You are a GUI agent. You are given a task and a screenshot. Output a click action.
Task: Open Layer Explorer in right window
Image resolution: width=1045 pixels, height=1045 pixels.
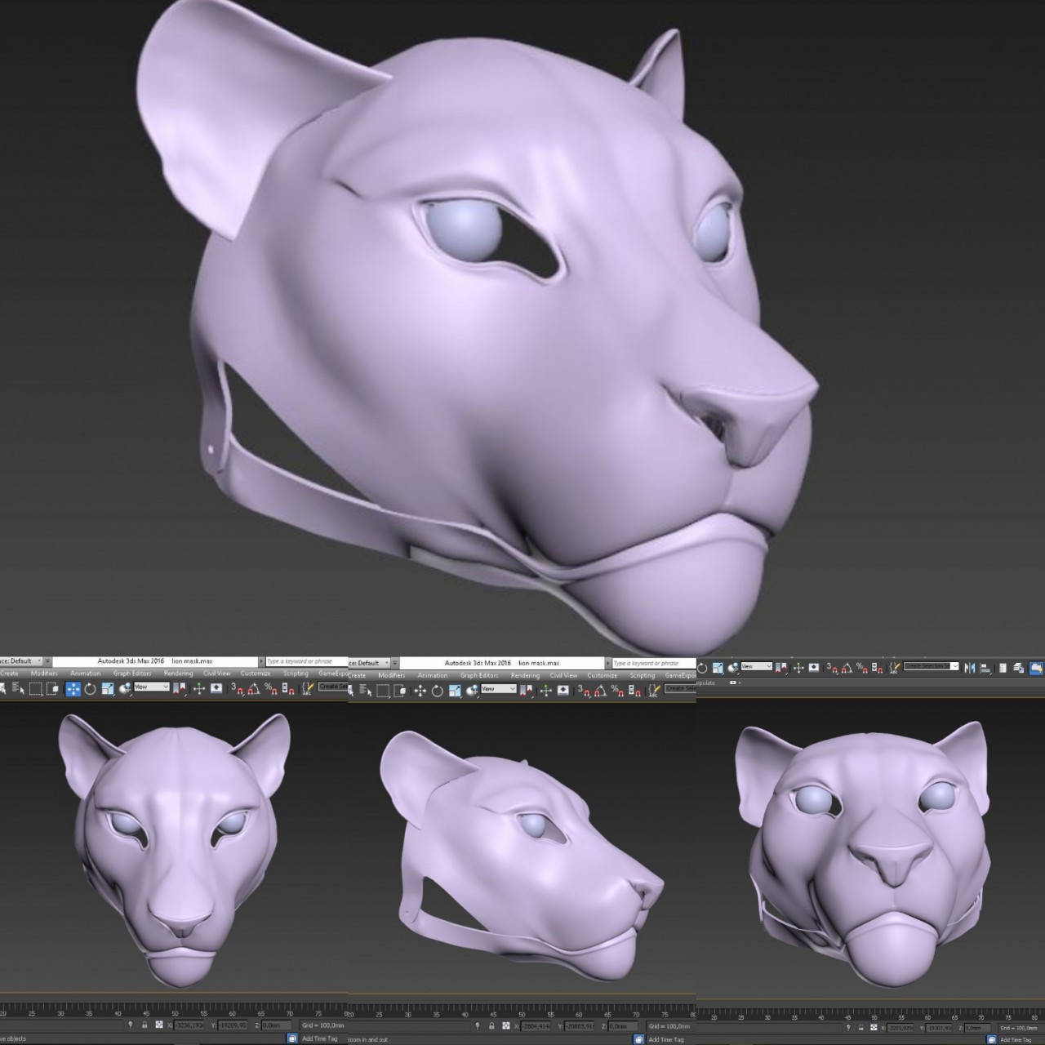(x=1019, y=668)
